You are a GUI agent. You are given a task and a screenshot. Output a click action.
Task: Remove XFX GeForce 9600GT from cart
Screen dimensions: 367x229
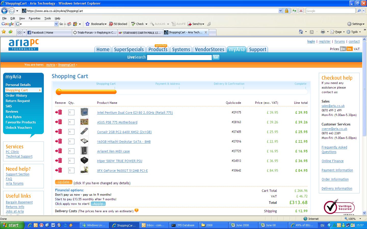59,170
